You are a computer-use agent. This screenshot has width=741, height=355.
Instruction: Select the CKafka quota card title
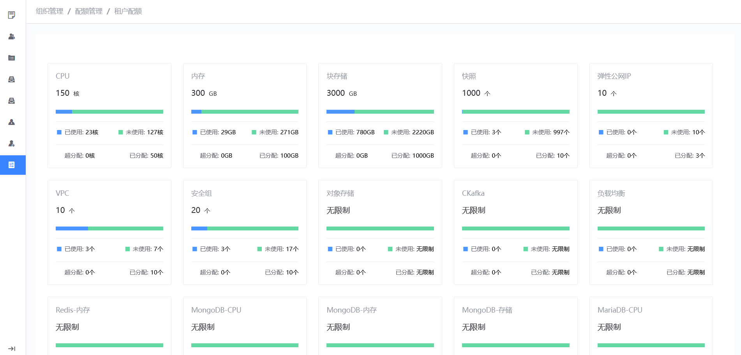tap(473, 193)
